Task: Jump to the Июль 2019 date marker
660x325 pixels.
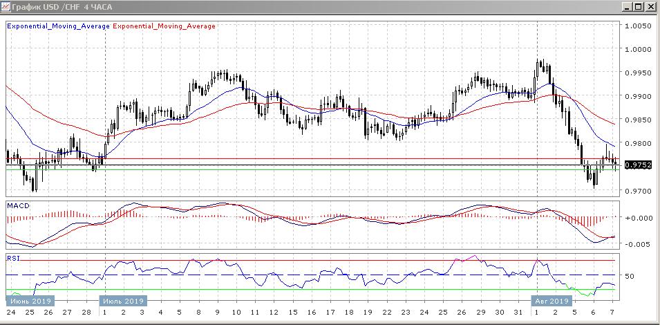Action: pyautogui.click(x=122, y=301)
